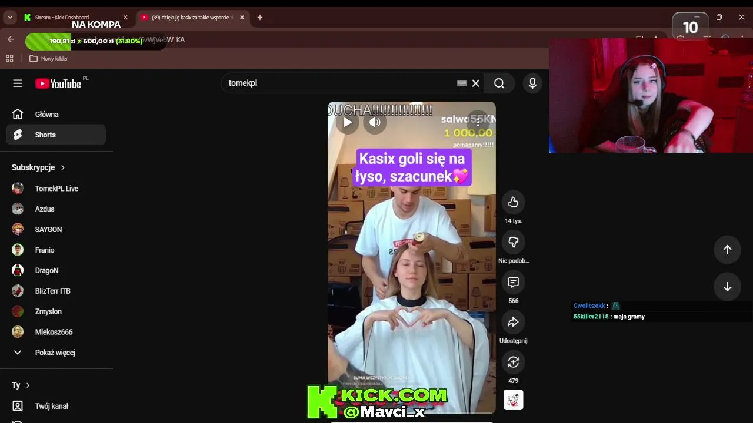This screenshot has width=753, height=423.
Task: Open the TomekPL Live channel
Action: [56, 189]
